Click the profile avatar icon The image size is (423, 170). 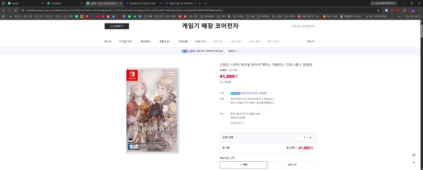tap(413, 10)
